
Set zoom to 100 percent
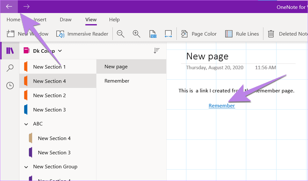(153, 34)
